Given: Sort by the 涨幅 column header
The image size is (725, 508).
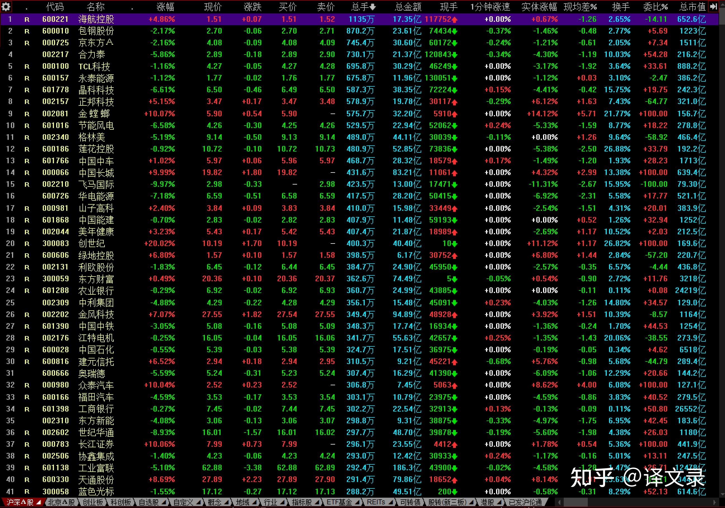Looking at the screenshot, I should [x=165, y=7].
